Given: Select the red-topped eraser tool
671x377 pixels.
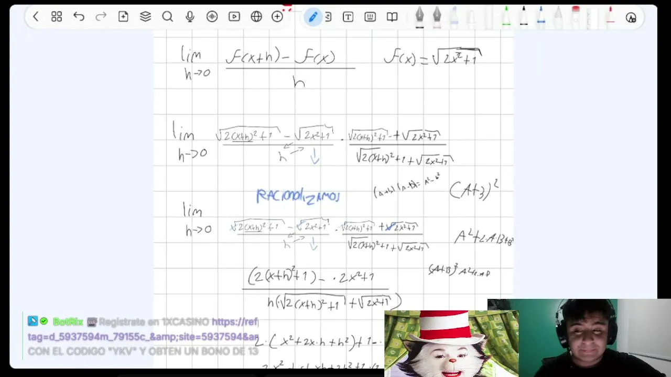Looking at the screenshot, I should click(576, 17).
